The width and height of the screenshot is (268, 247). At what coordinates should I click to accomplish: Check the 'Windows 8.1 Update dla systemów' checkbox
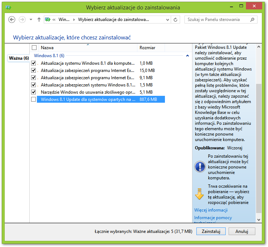[34, 99]
